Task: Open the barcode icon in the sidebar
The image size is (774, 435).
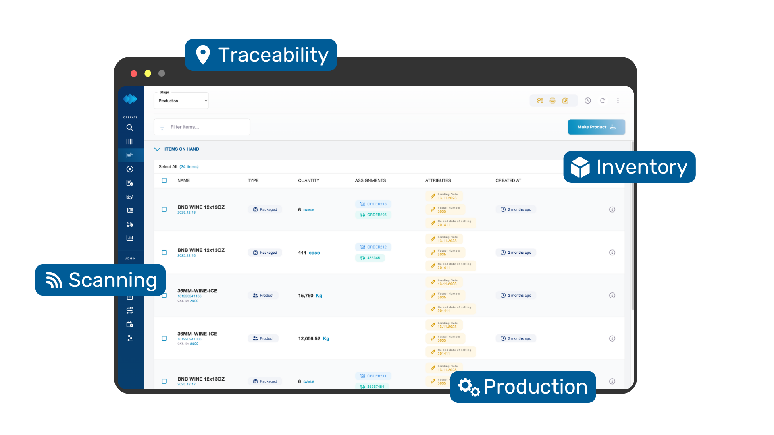Action: (130, 141)
